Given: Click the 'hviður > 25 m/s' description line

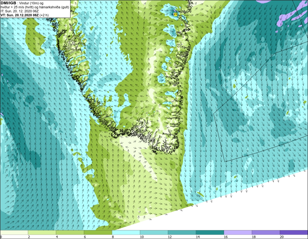Looking at the screenshot, I should 35,7.
